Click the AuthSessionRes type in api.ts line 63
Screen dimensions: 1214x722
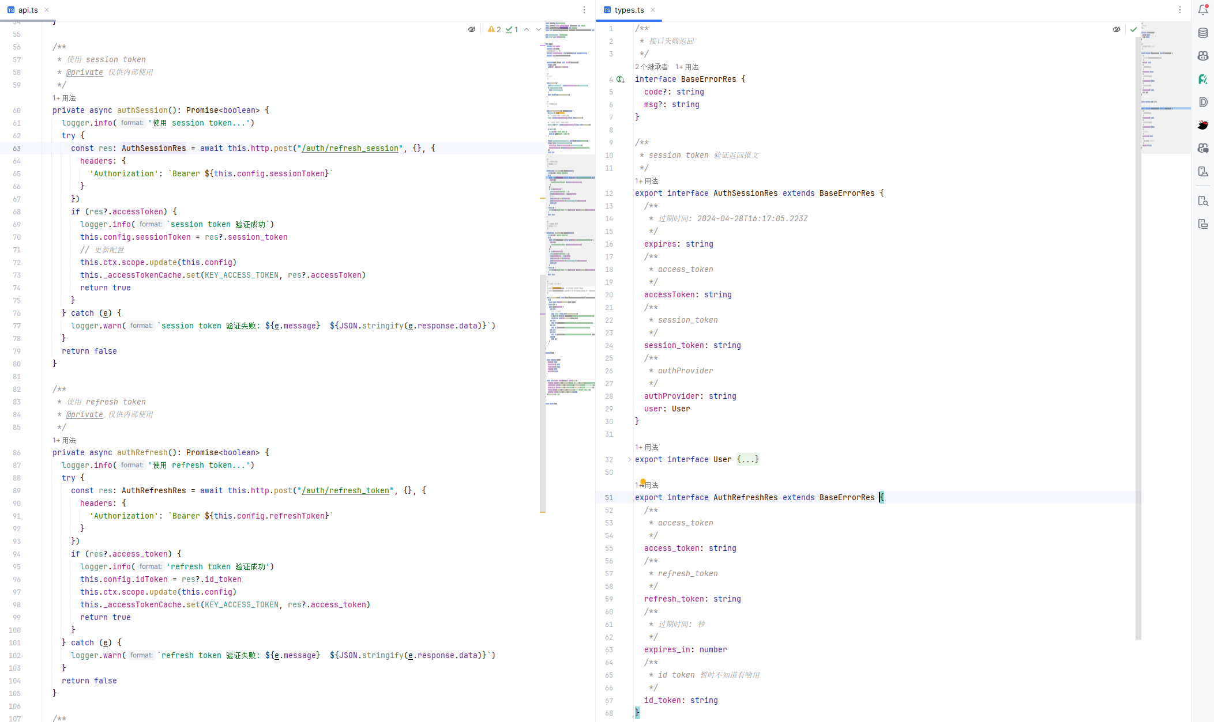coord(153,148)
